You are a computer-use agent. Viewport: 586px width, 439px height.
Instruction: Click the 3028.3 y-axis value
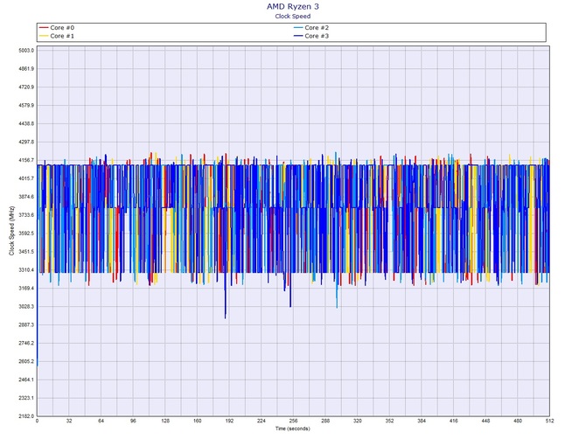coord(26,307)
